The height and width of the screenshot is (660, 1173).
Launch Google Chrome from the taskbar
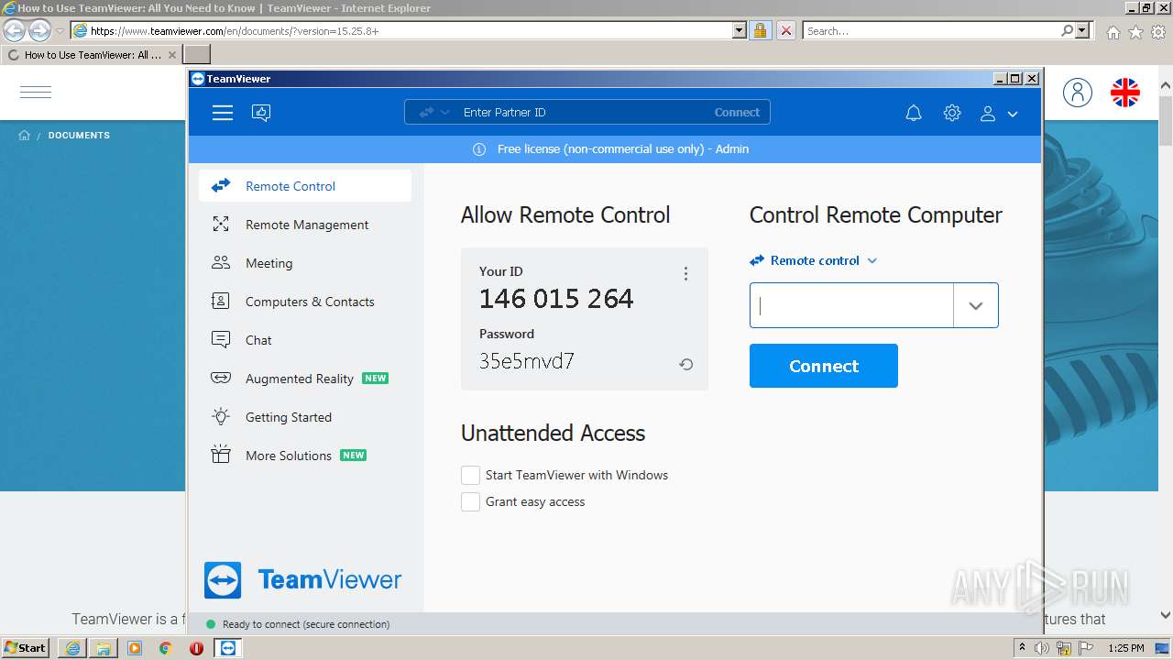point(165,648)
